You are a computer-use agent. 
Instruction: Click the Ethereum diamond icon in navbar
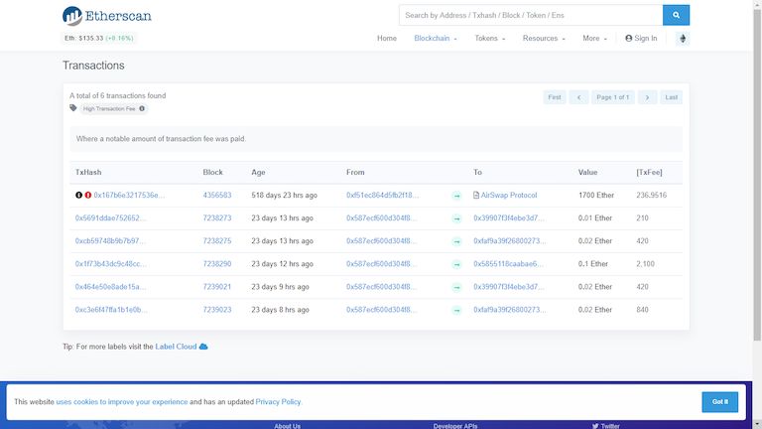tap(683, 39)
